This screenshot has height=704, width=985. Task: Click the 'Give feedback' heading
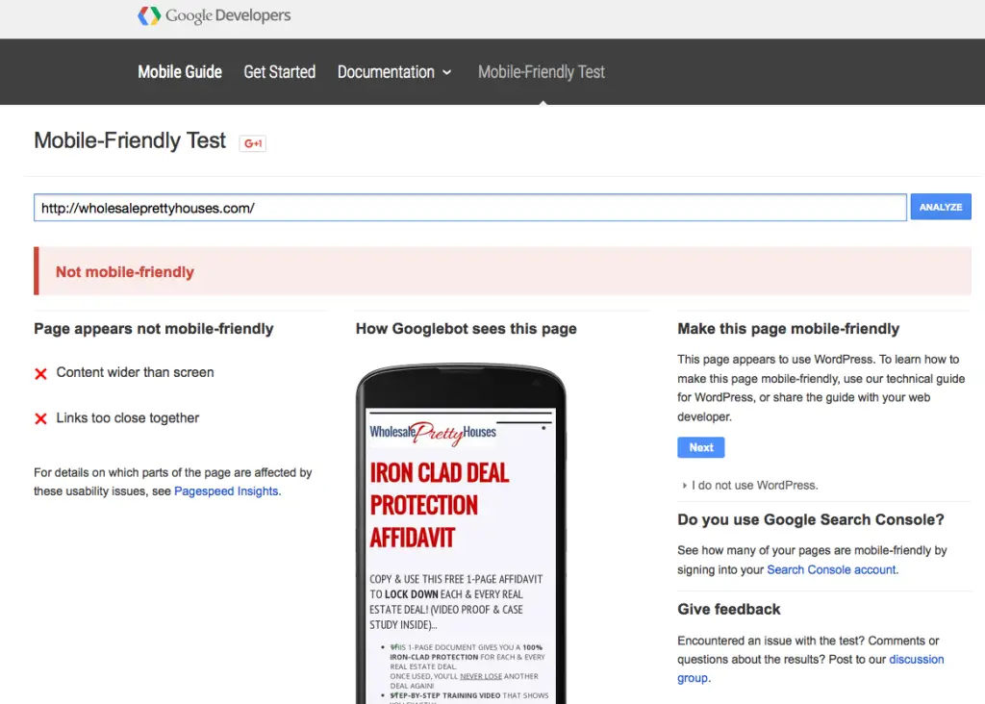pyautogui.click(x=729, y=609)
